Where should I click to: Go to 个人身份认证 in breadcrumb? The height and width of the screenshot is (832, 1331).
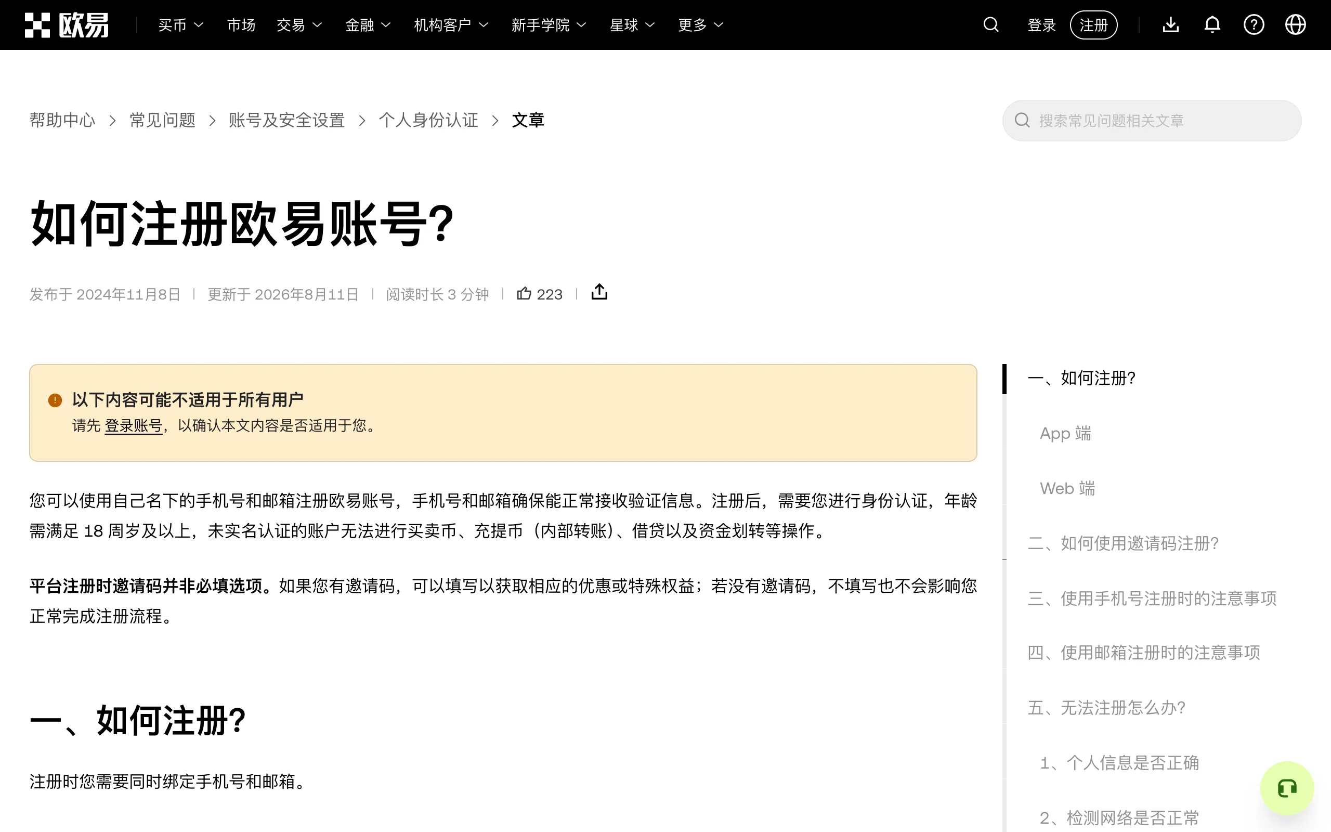(x=428, y=120)
